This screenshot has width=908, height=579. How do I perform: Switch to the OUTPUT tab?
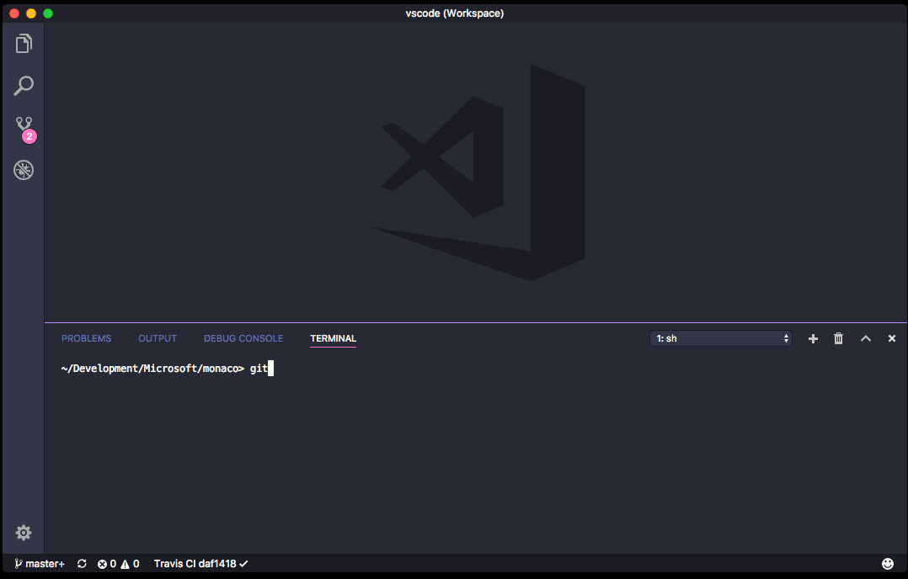tap(158, 338)
